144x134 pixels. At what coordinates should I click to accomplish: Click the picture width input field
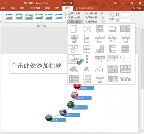pyautogui.click(x=125, y=20)
